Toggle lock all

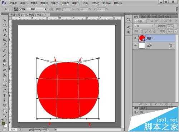(x=154, y=31)
